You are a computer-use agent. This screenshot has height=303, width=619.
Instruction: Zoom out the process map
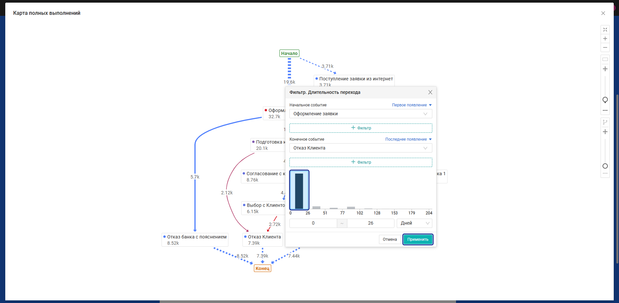605,47
